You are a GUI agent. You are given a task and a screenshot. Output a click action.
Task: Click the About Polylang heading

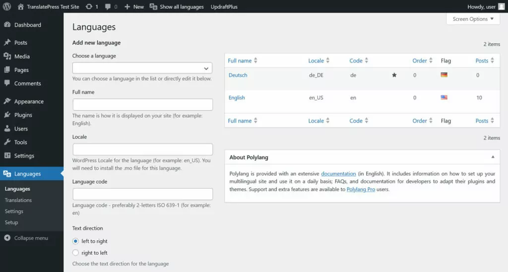point(249,157)
